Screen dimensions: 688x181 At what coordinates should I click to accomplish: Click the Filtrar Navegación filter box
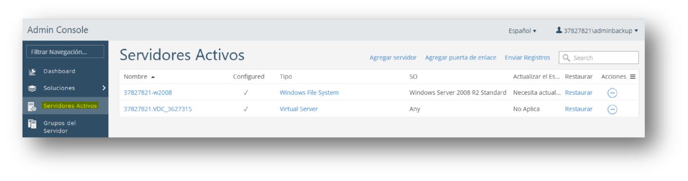(x=65, y=52)
